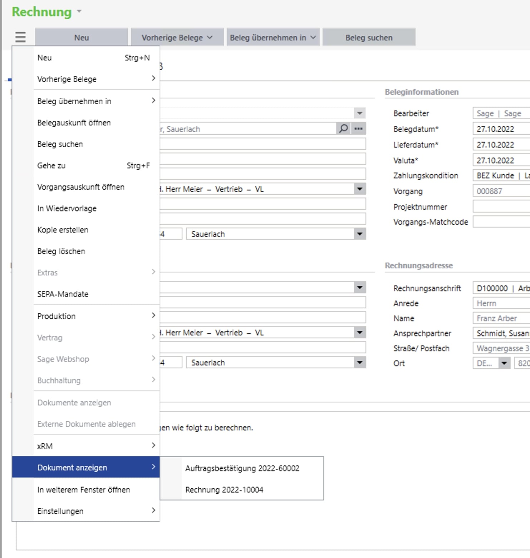Click the three-dots button beside search
Image resolution: width=530 pixels, height=558 pixels.
[x=358, y=129]
